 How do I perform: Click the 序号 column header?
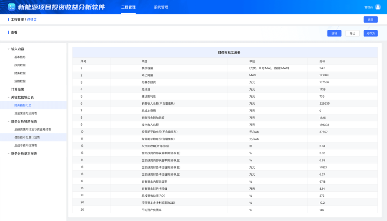[84, 61]
